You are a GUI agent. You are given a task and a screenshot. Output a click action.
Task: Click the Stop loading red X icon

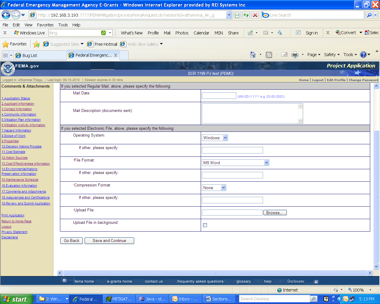255,15
